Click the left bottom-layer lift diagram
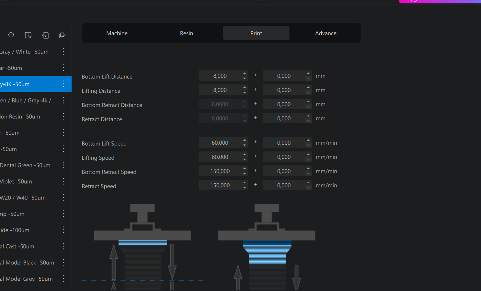The height and width of the screenshot is (291, 481). click(x=143, y=247)
